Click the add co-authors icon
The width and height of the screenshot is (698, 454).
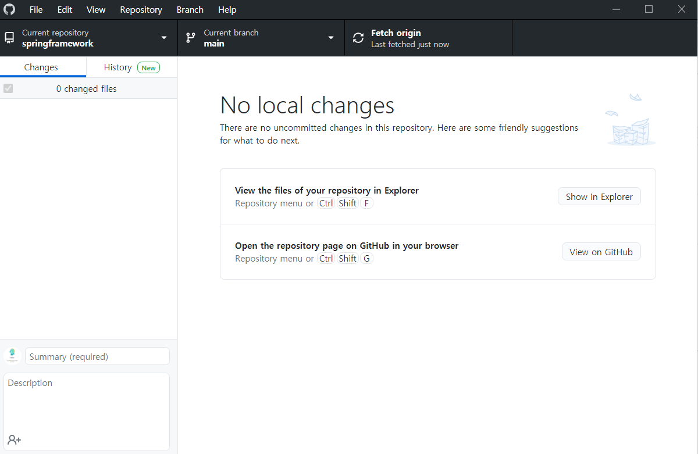pyautogui.click(x=15, y=439)
